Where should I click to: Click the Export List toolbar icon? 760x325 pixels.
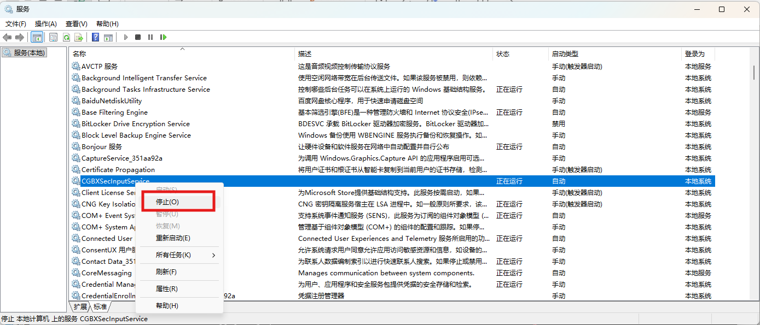coord(79,37)
